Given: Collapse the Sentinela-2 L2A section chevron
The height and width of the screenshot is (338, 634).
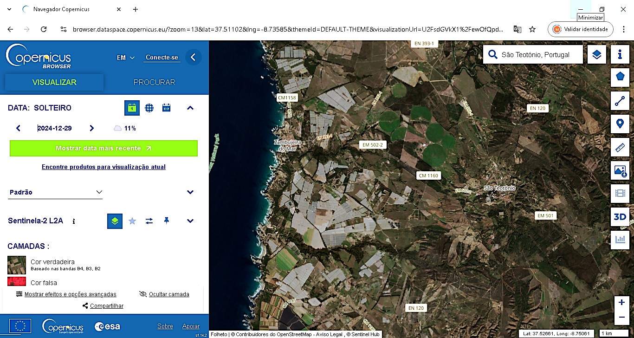Looking at the screenshot, I should click(190, 221).
